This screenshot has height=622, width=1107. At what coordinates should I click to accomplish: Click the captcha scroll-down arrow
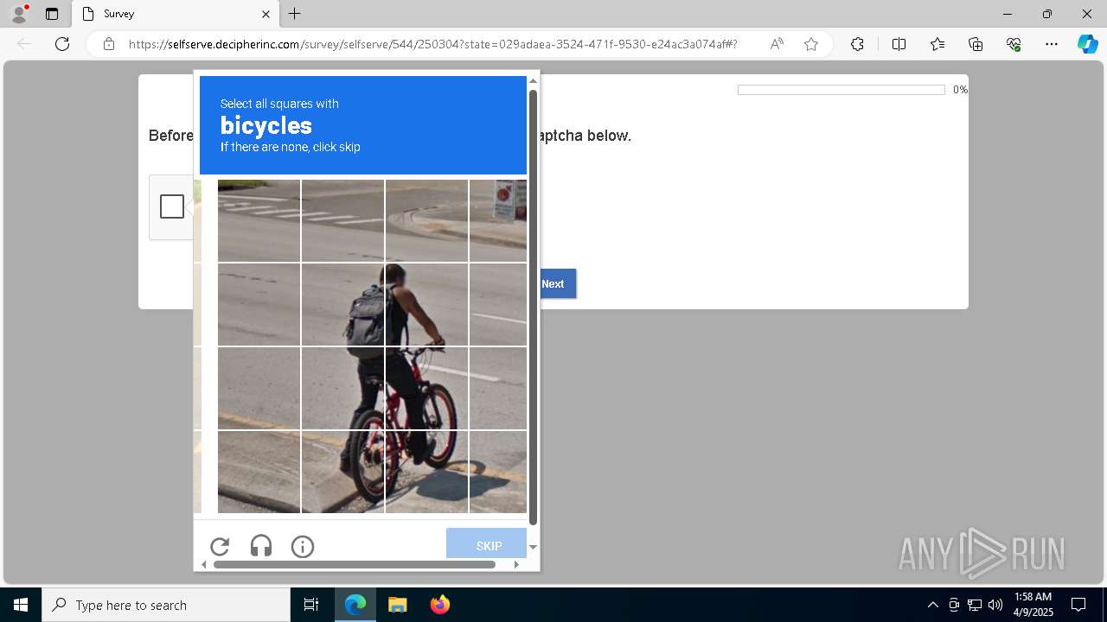point(533,547)
